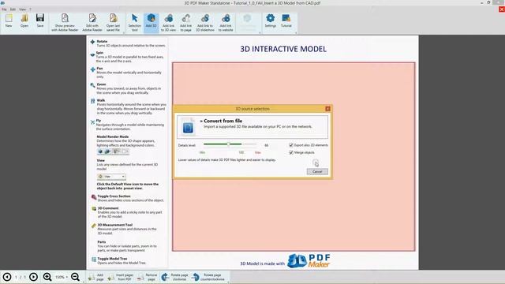505x284 pixels.
Task: Click Insert pages from PDF
Action: (121, 277)
